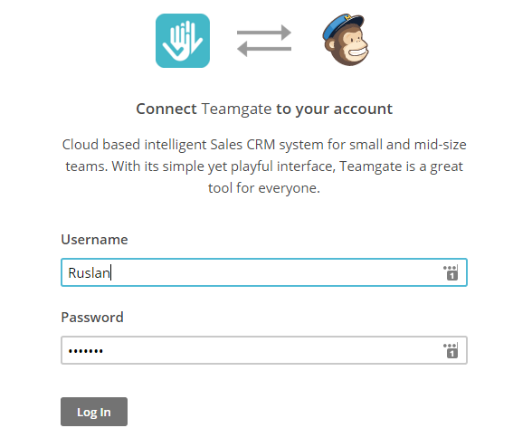Image resolution: width=513 pixels, height=447 pixels.
Task: Focus the Password input field
Action: pyautogui.click(x=264, y=350)
